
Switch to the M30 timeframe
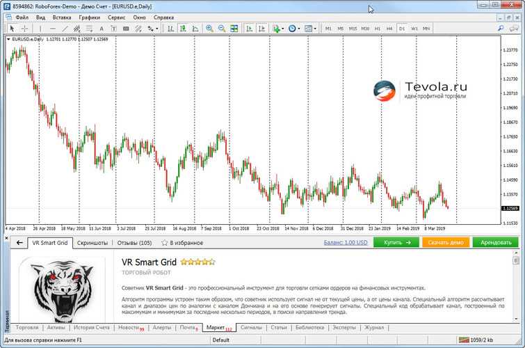(365, 29)
